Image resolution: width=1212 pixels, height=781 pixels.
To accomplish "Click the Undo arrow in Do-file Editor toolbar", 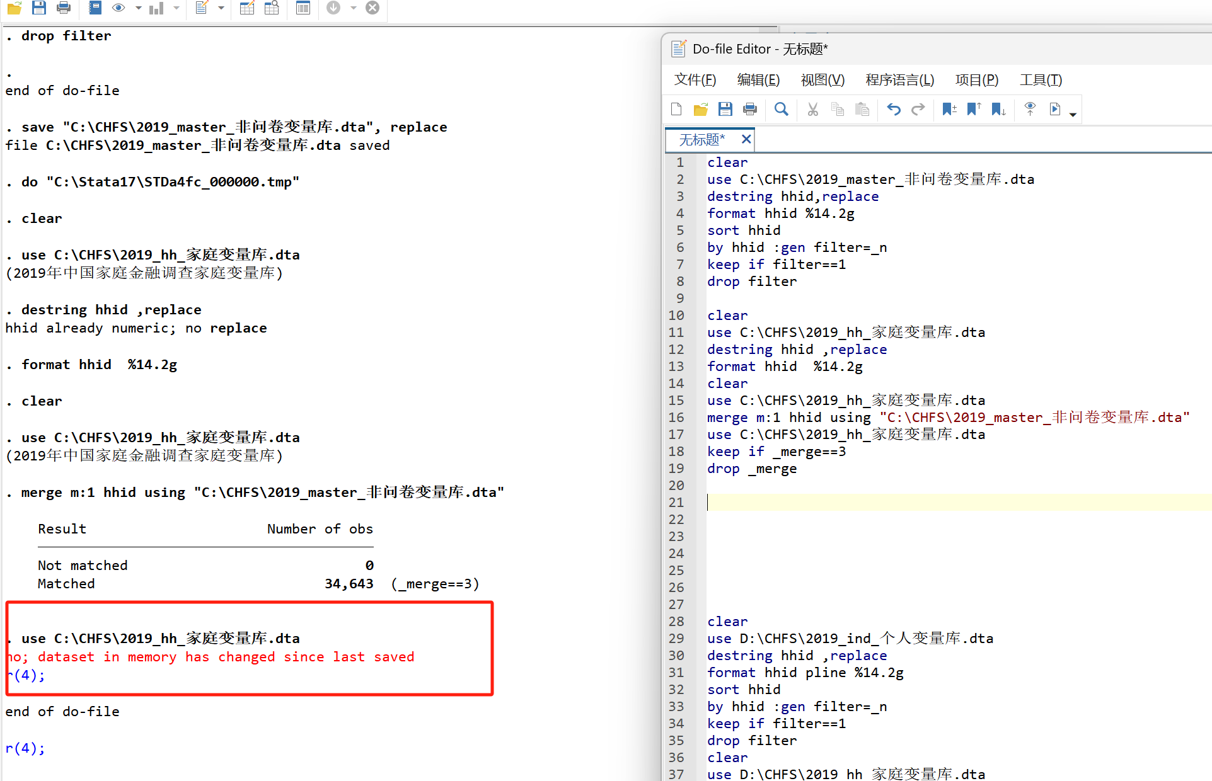I will [x=893, y=110].
